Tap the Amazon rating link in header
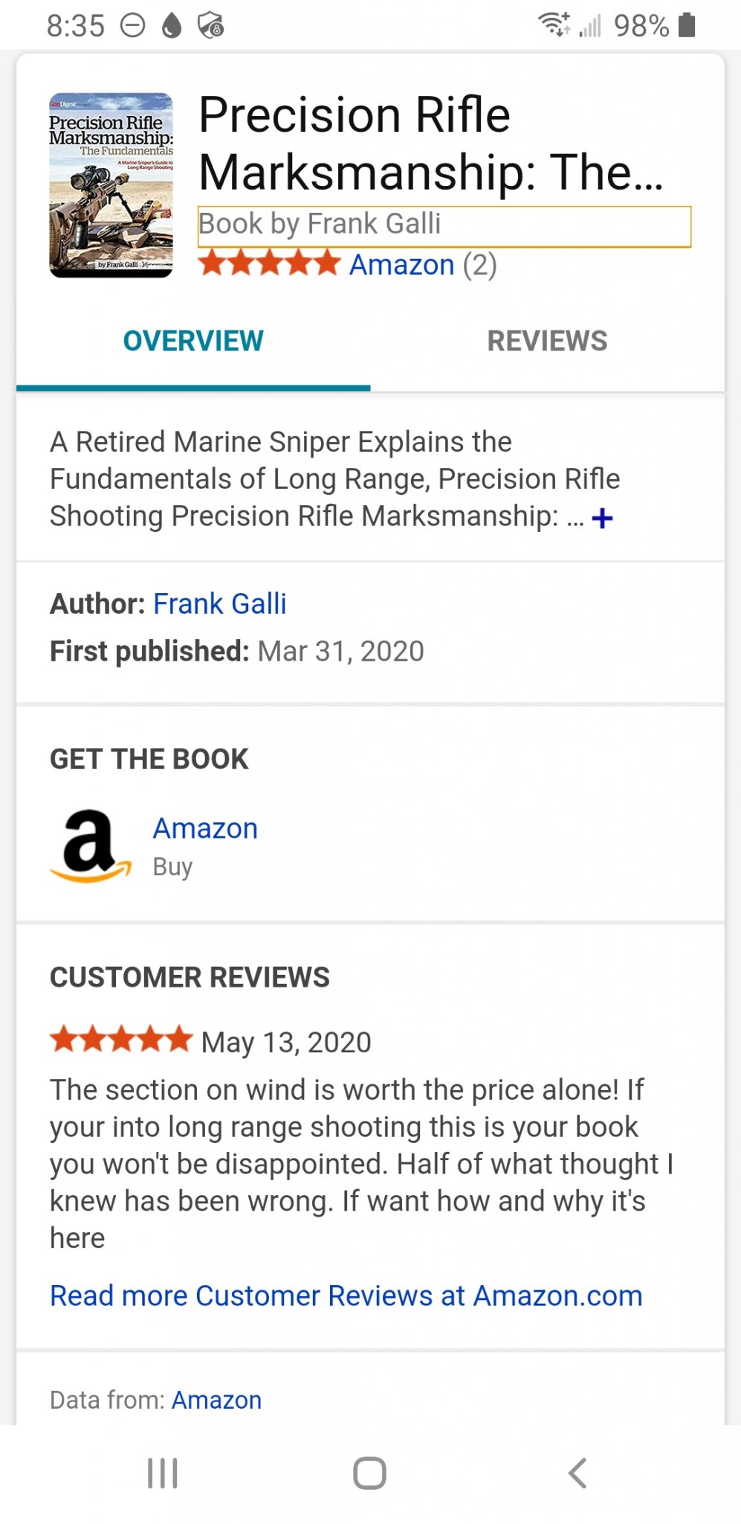The height and width of the screenshot is (1524, 741). (x=402, y=265)
